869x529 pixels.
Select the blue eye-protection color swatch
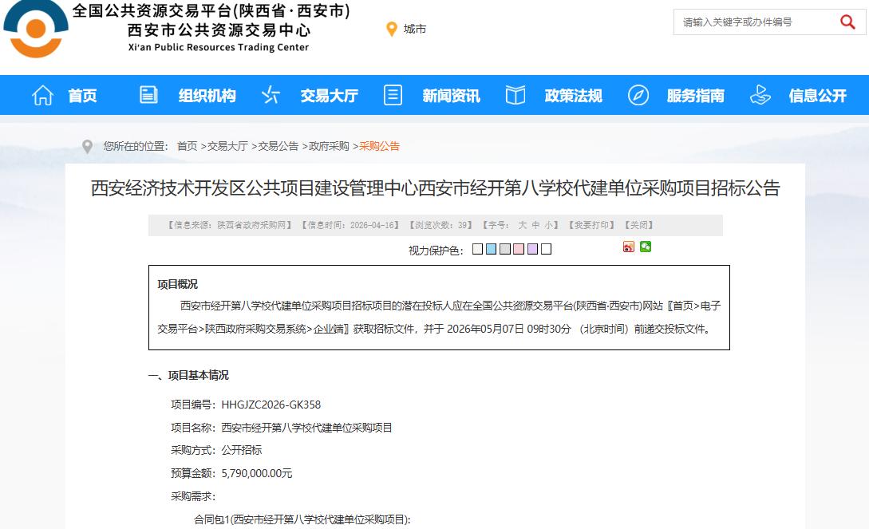492,248
